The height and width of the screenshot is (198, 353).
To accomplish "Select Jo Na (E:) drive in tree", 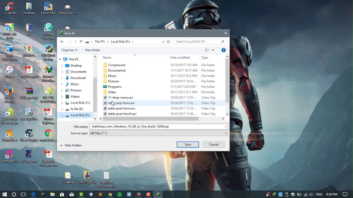I will pos(77,109).
